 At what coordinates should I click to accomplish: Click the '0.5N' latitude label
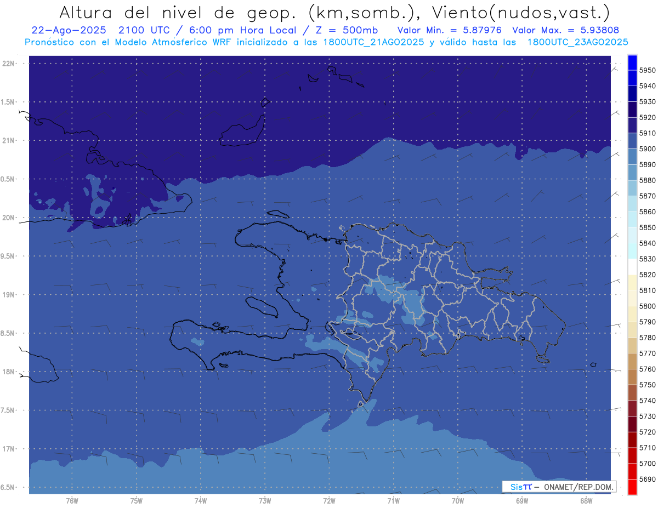click(9, 179)
